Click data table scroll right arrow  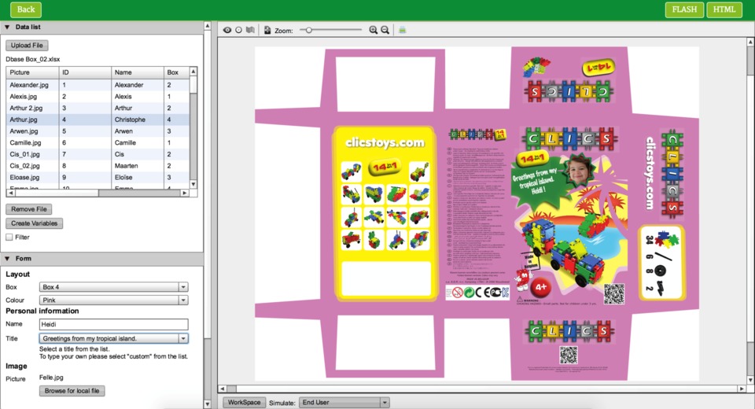(x=185, y=193)
